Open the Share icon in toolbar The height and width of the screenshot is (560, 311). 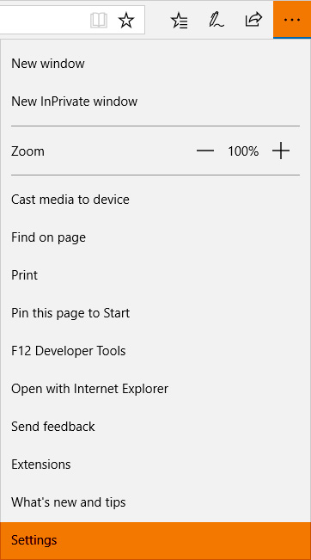click(253, 20)
